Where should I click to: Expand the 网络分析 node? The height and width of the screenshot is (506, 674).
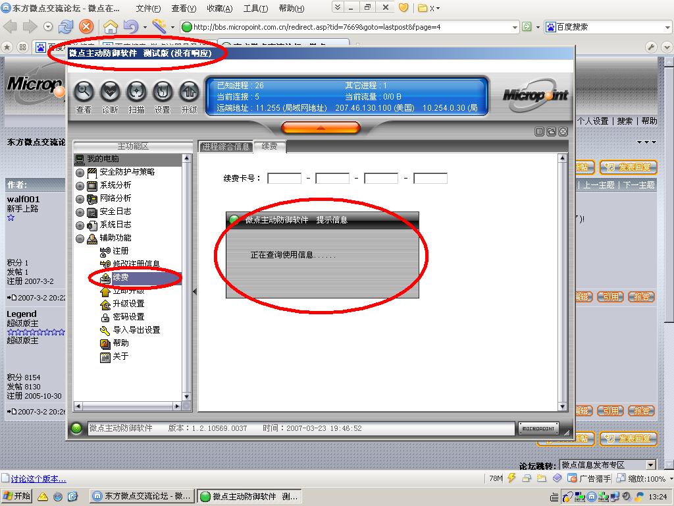pos(80,199)
